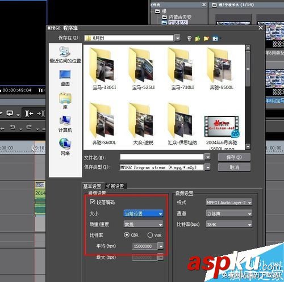Expand the file name dropdown arrow

(x=207, y=157)
